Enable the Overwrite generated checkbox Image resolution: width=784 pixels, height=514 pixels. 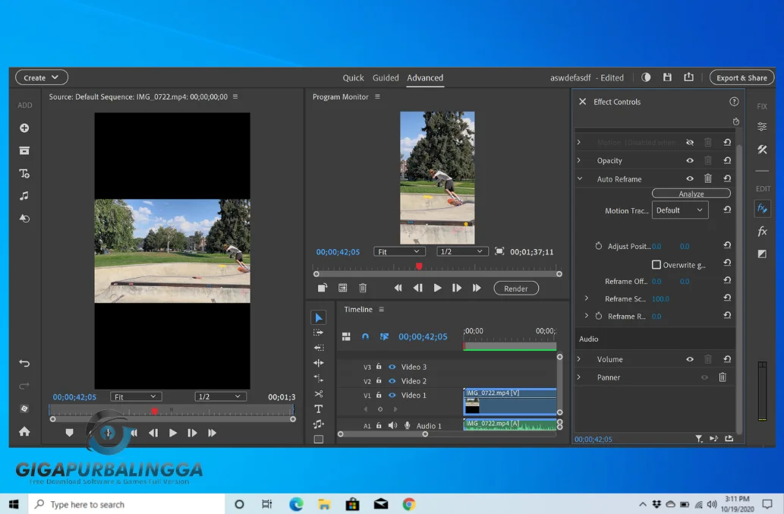656,264
